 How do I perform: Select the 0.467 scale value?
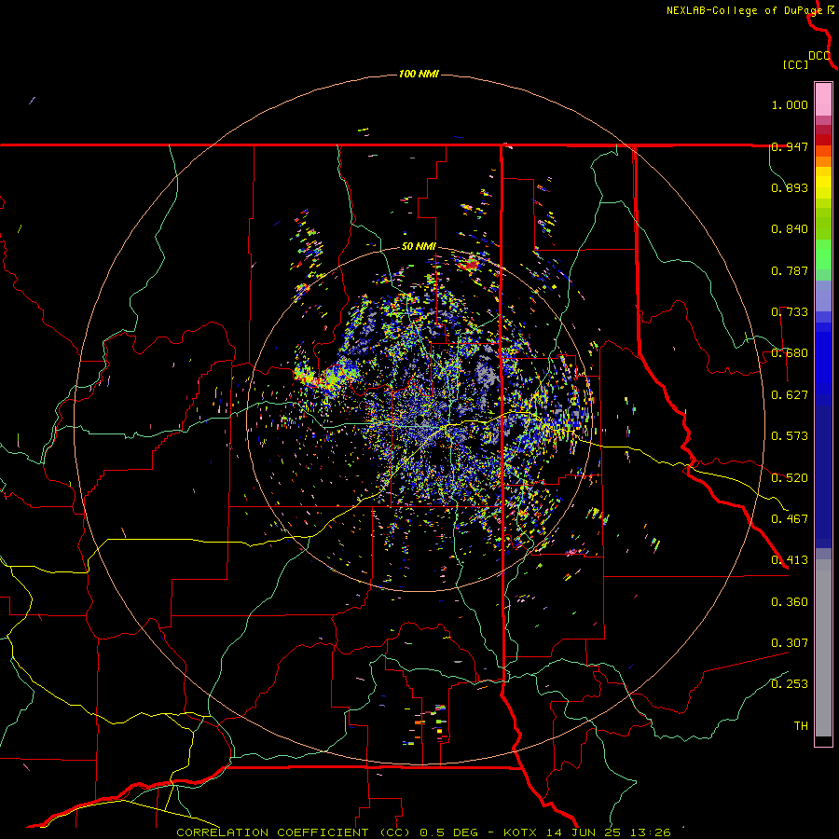[x=790, y=519]
